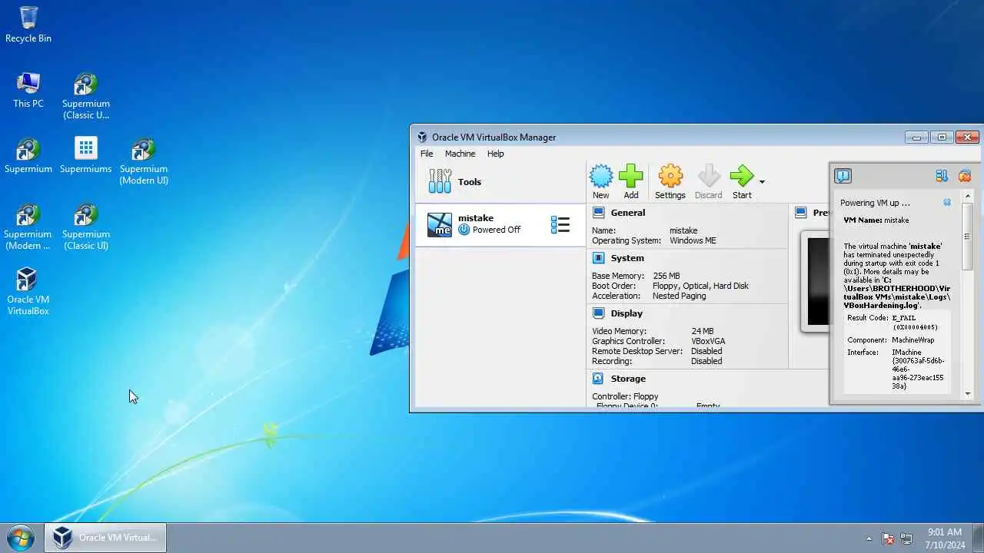
Task: Select the This PC desktop icon
Action: 28,91
